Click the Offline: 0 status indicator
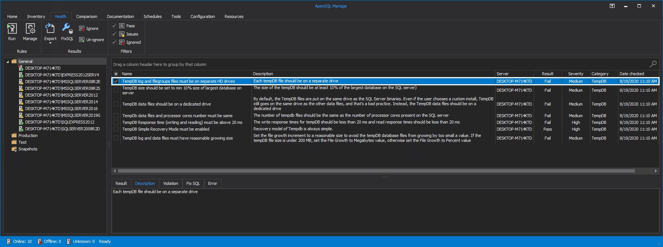Screen dimensions: 663x247 [x=49, y=241]
